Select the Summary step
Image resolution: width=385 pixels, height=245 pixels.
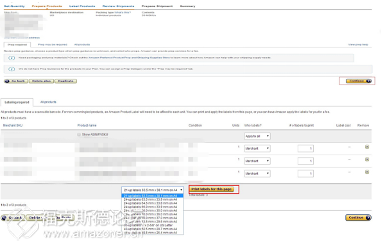[187, 6]
